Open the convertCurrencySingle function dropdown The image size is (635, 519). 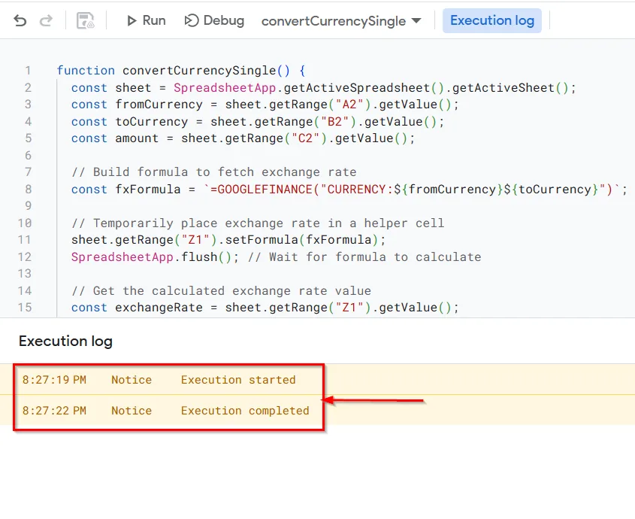click(x=341, y=20)
